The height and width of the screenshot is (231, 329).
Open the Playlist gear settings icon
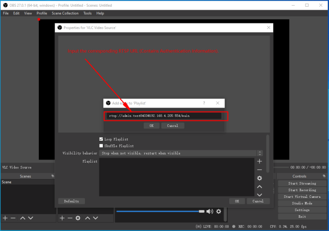pos(259,178)
